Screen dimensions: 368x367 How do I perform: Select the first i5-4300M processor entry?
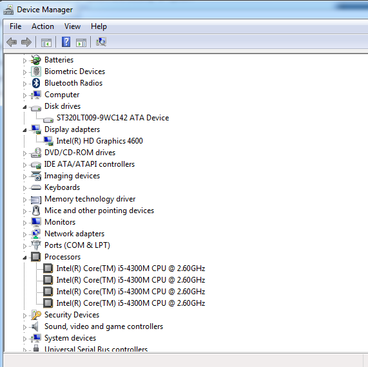[131, 268]
